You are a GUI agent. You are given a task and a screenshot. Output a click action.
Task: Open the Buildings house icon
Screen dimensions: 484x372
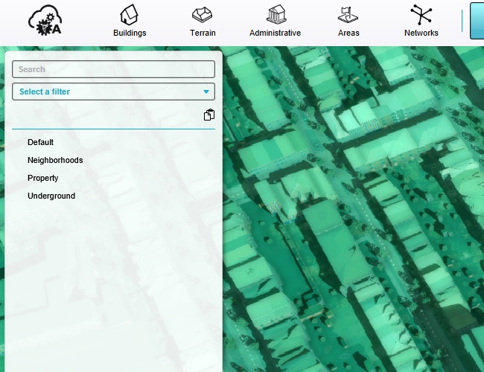coord(130,15)
